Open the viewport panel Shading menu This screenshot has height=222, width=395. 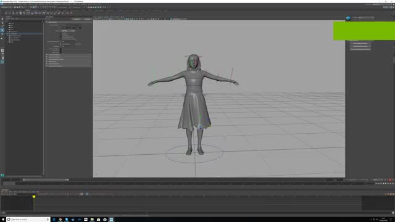pos(100,17)
